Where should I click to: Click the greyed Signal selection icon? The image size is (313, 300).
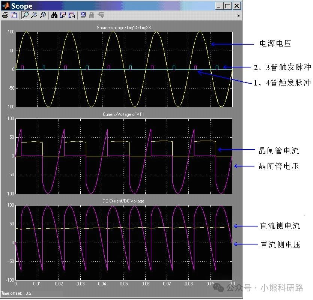(101, 15)
